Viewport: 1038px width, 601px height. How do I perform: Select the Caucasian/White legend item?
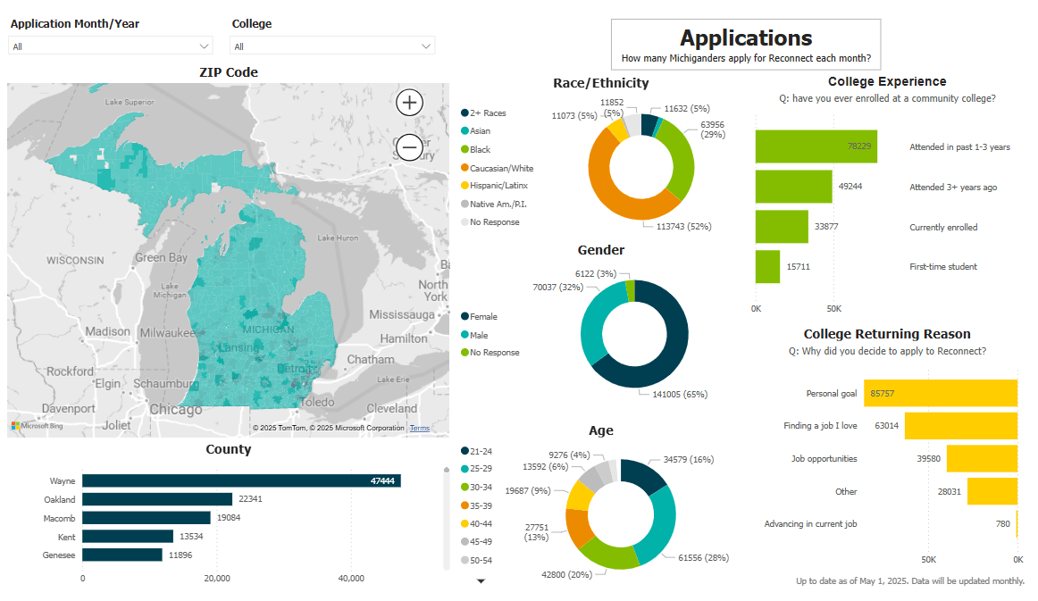tap(498, 168)
